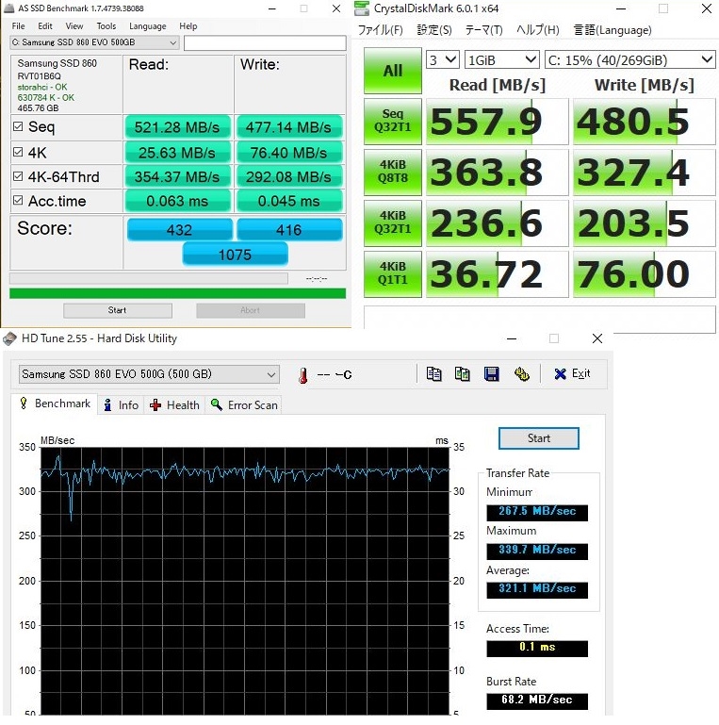Click HD Tune Average 321.1 MB/sec value
719x725 pixels.
tap(537, 589)
